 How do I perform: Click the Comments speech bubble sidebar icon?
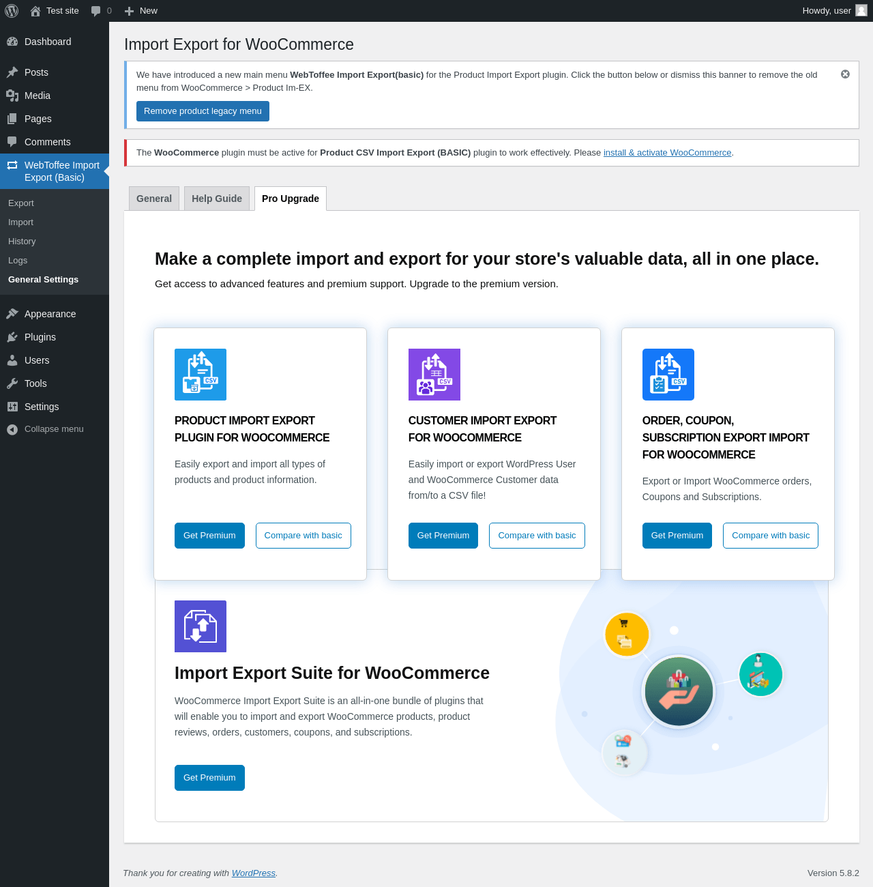[12, 142]
